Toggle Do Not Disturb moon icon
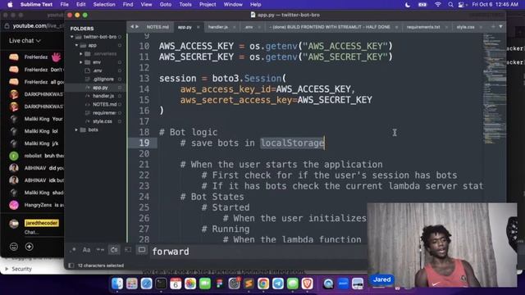The width and height of the screenshot is (525, 295). tap(408, 4)
